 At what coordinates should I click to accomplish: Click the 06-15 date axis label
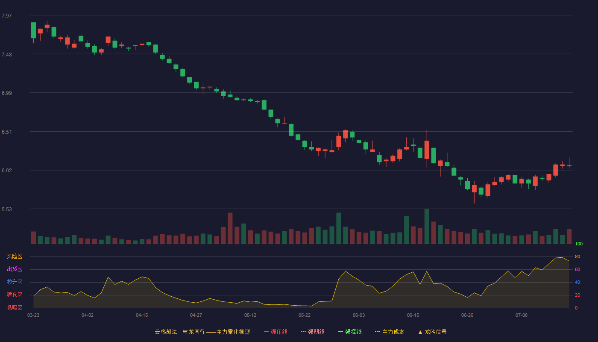pos(413,315)
